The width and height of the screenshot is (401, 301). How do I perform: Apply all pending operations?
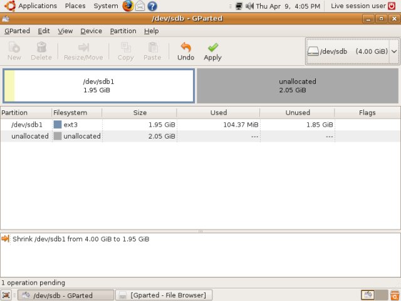[x=213, y=51]
